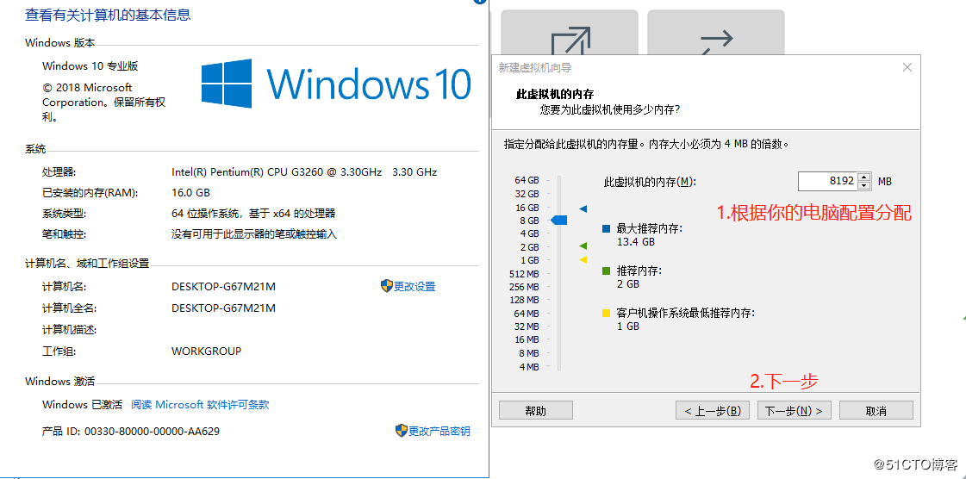The image size is (966, 479).
Task: Click the yellow legend square for 客户机最低推荐内存
Action: [606, 314]
